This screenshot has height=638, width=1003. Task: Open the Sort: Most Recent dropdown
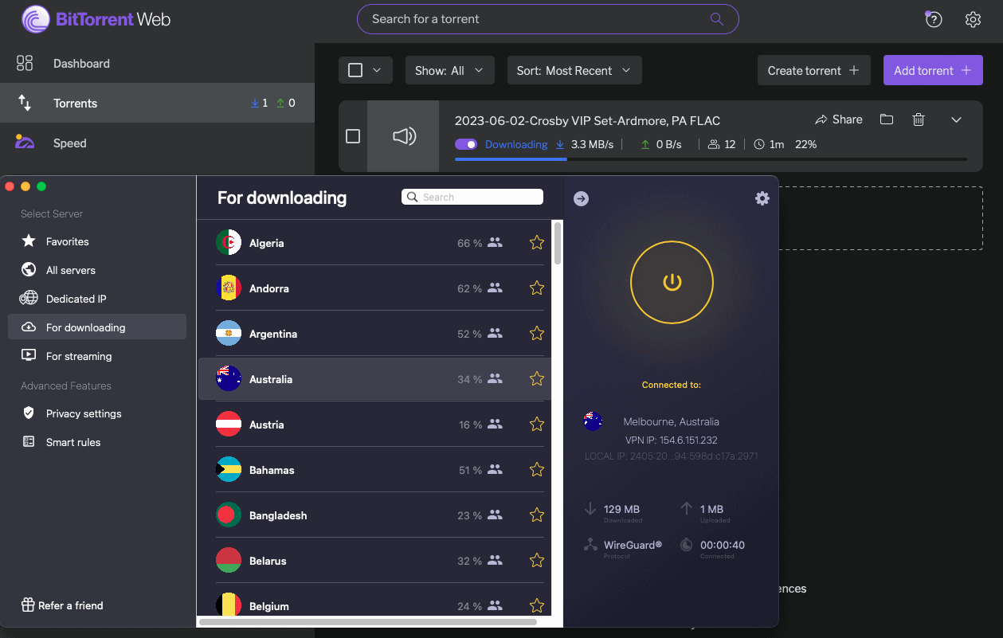pyautogui.click(x=574, y=70)
